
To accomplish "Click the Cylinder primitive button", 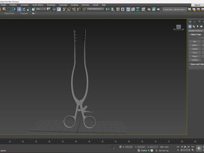I will pyautogui.click(x=195, y=49).
